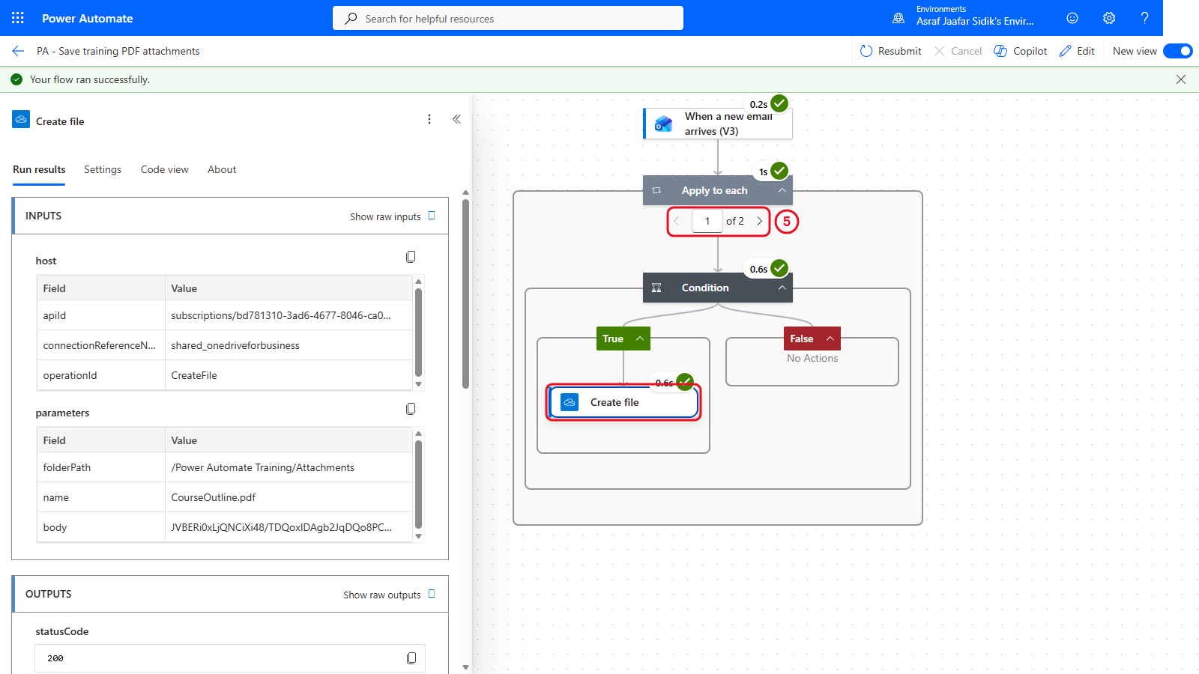Open the app launcher waffle icon

[x=18, y=18]
